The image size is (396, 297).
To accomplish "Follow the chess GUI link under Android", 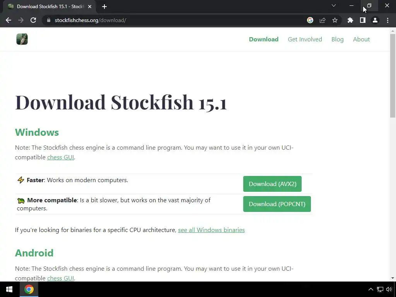I will pos(61,278).
